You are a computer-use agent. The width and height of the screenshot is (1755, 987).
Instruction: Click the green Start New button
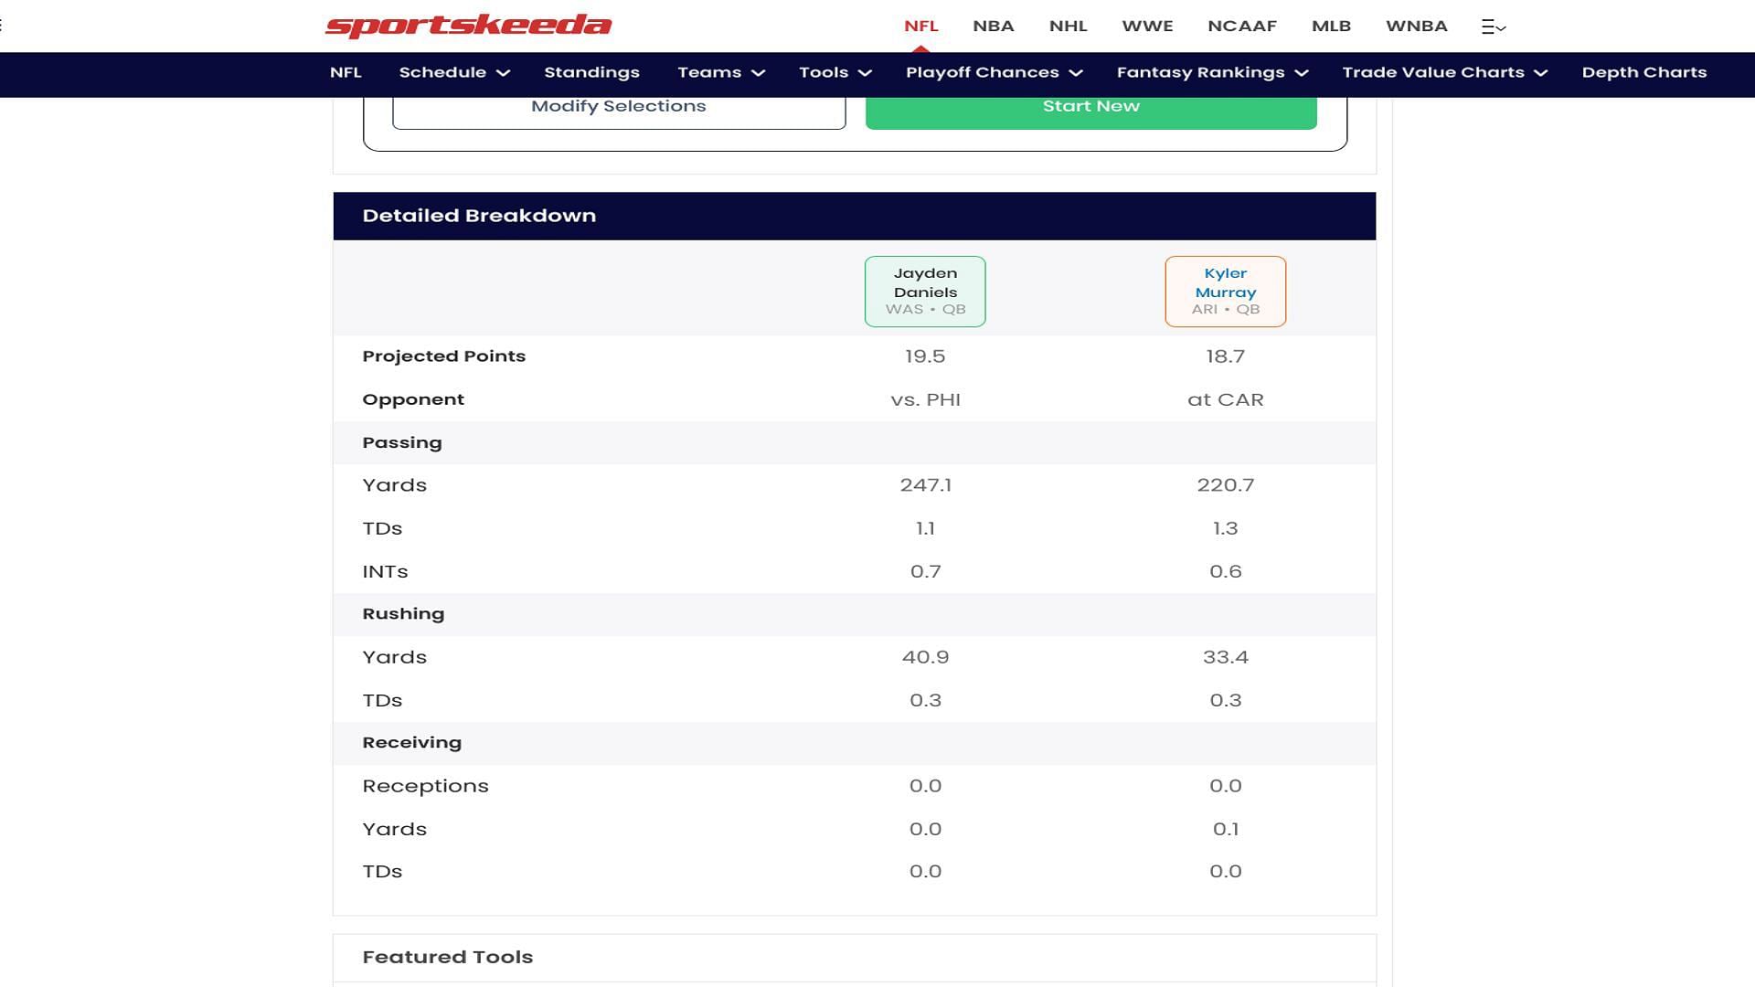(x=1090, y=109)
